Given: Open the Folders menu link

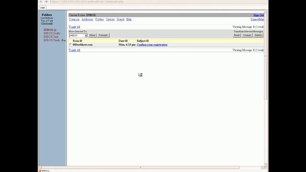Looking at the screenshot, I should pos(99,20).
